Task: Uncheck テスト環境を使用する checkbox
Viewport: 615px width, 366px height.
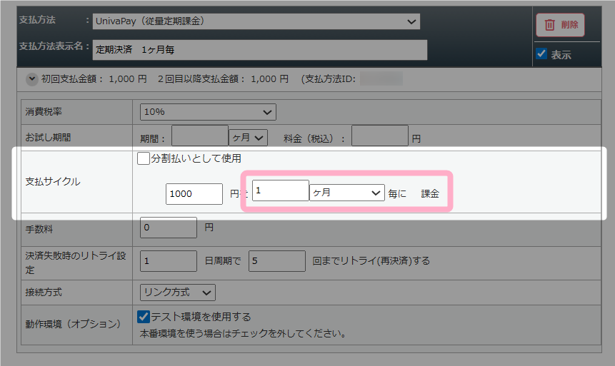Action: pyautogui.click(x=144, y=316)
